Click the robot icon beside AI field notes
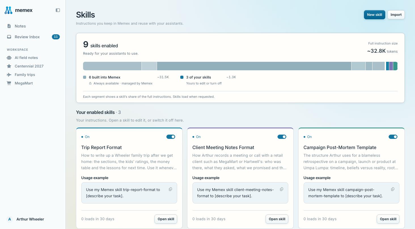 tap(9, 58)
